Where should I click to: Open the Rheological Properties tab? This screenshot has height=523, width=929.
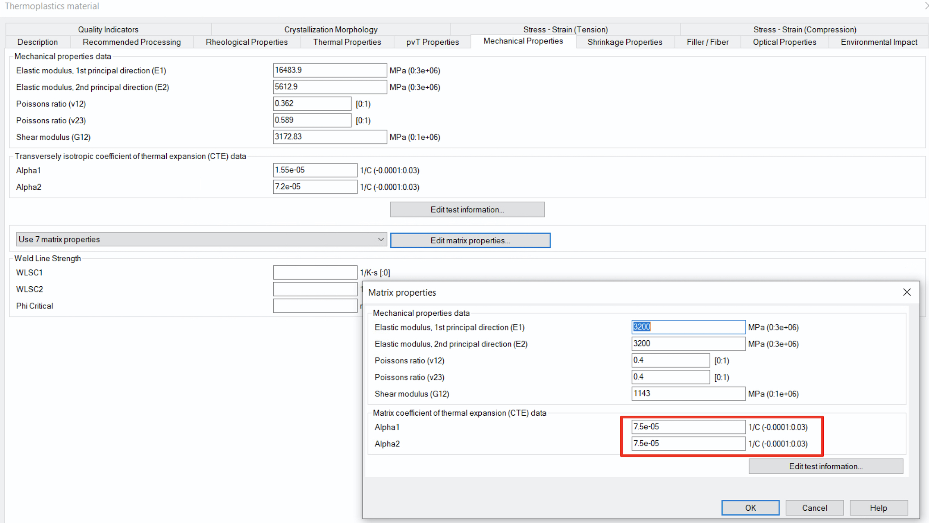[x=247, y=42]
